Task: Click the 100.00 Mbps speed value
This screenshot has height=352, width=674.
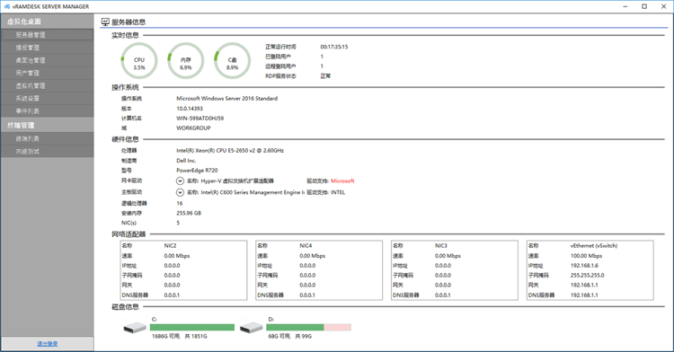Action: pyautogui.click(x=586, y=256)
